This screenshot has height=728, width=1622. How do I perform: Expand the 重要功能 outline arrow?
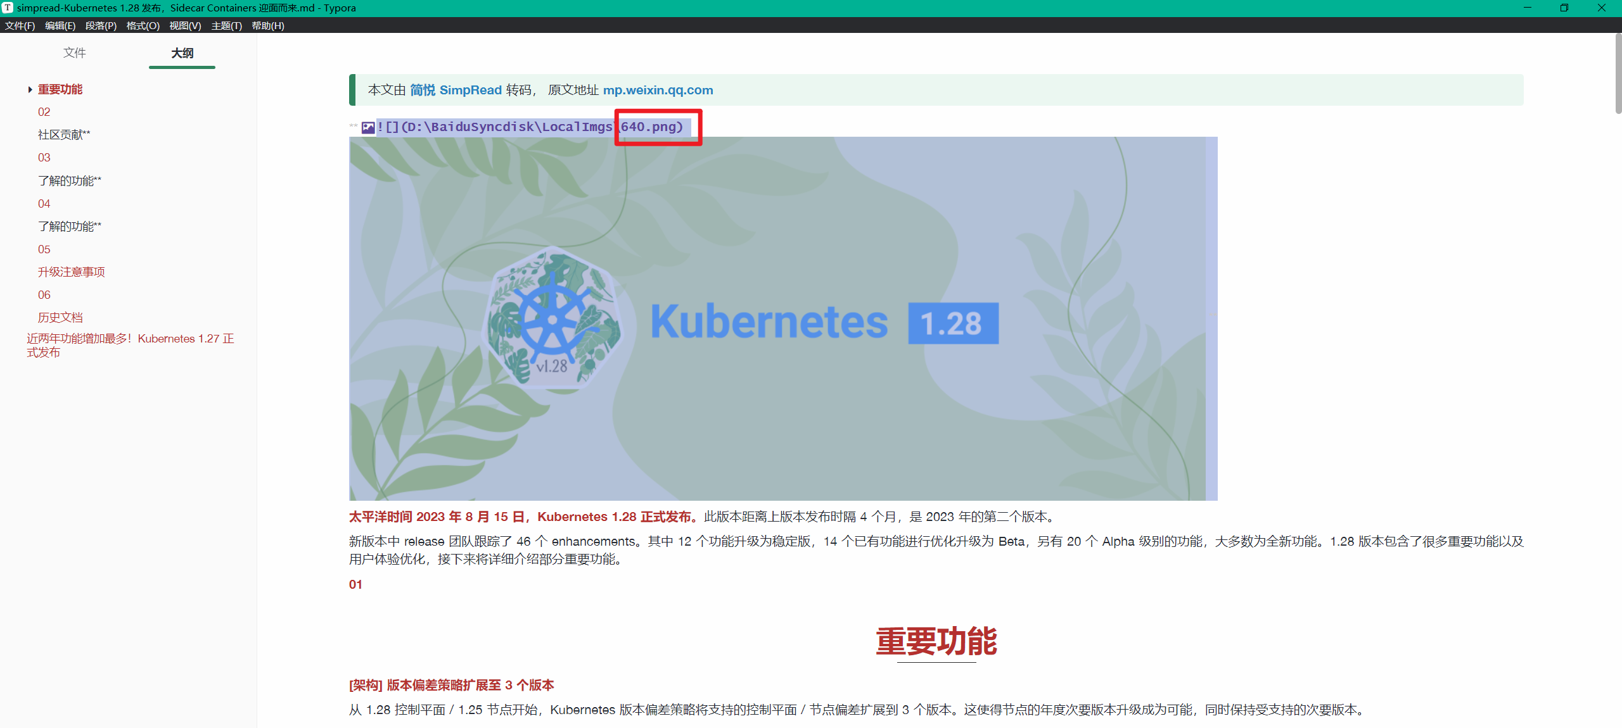click(30, 90)
